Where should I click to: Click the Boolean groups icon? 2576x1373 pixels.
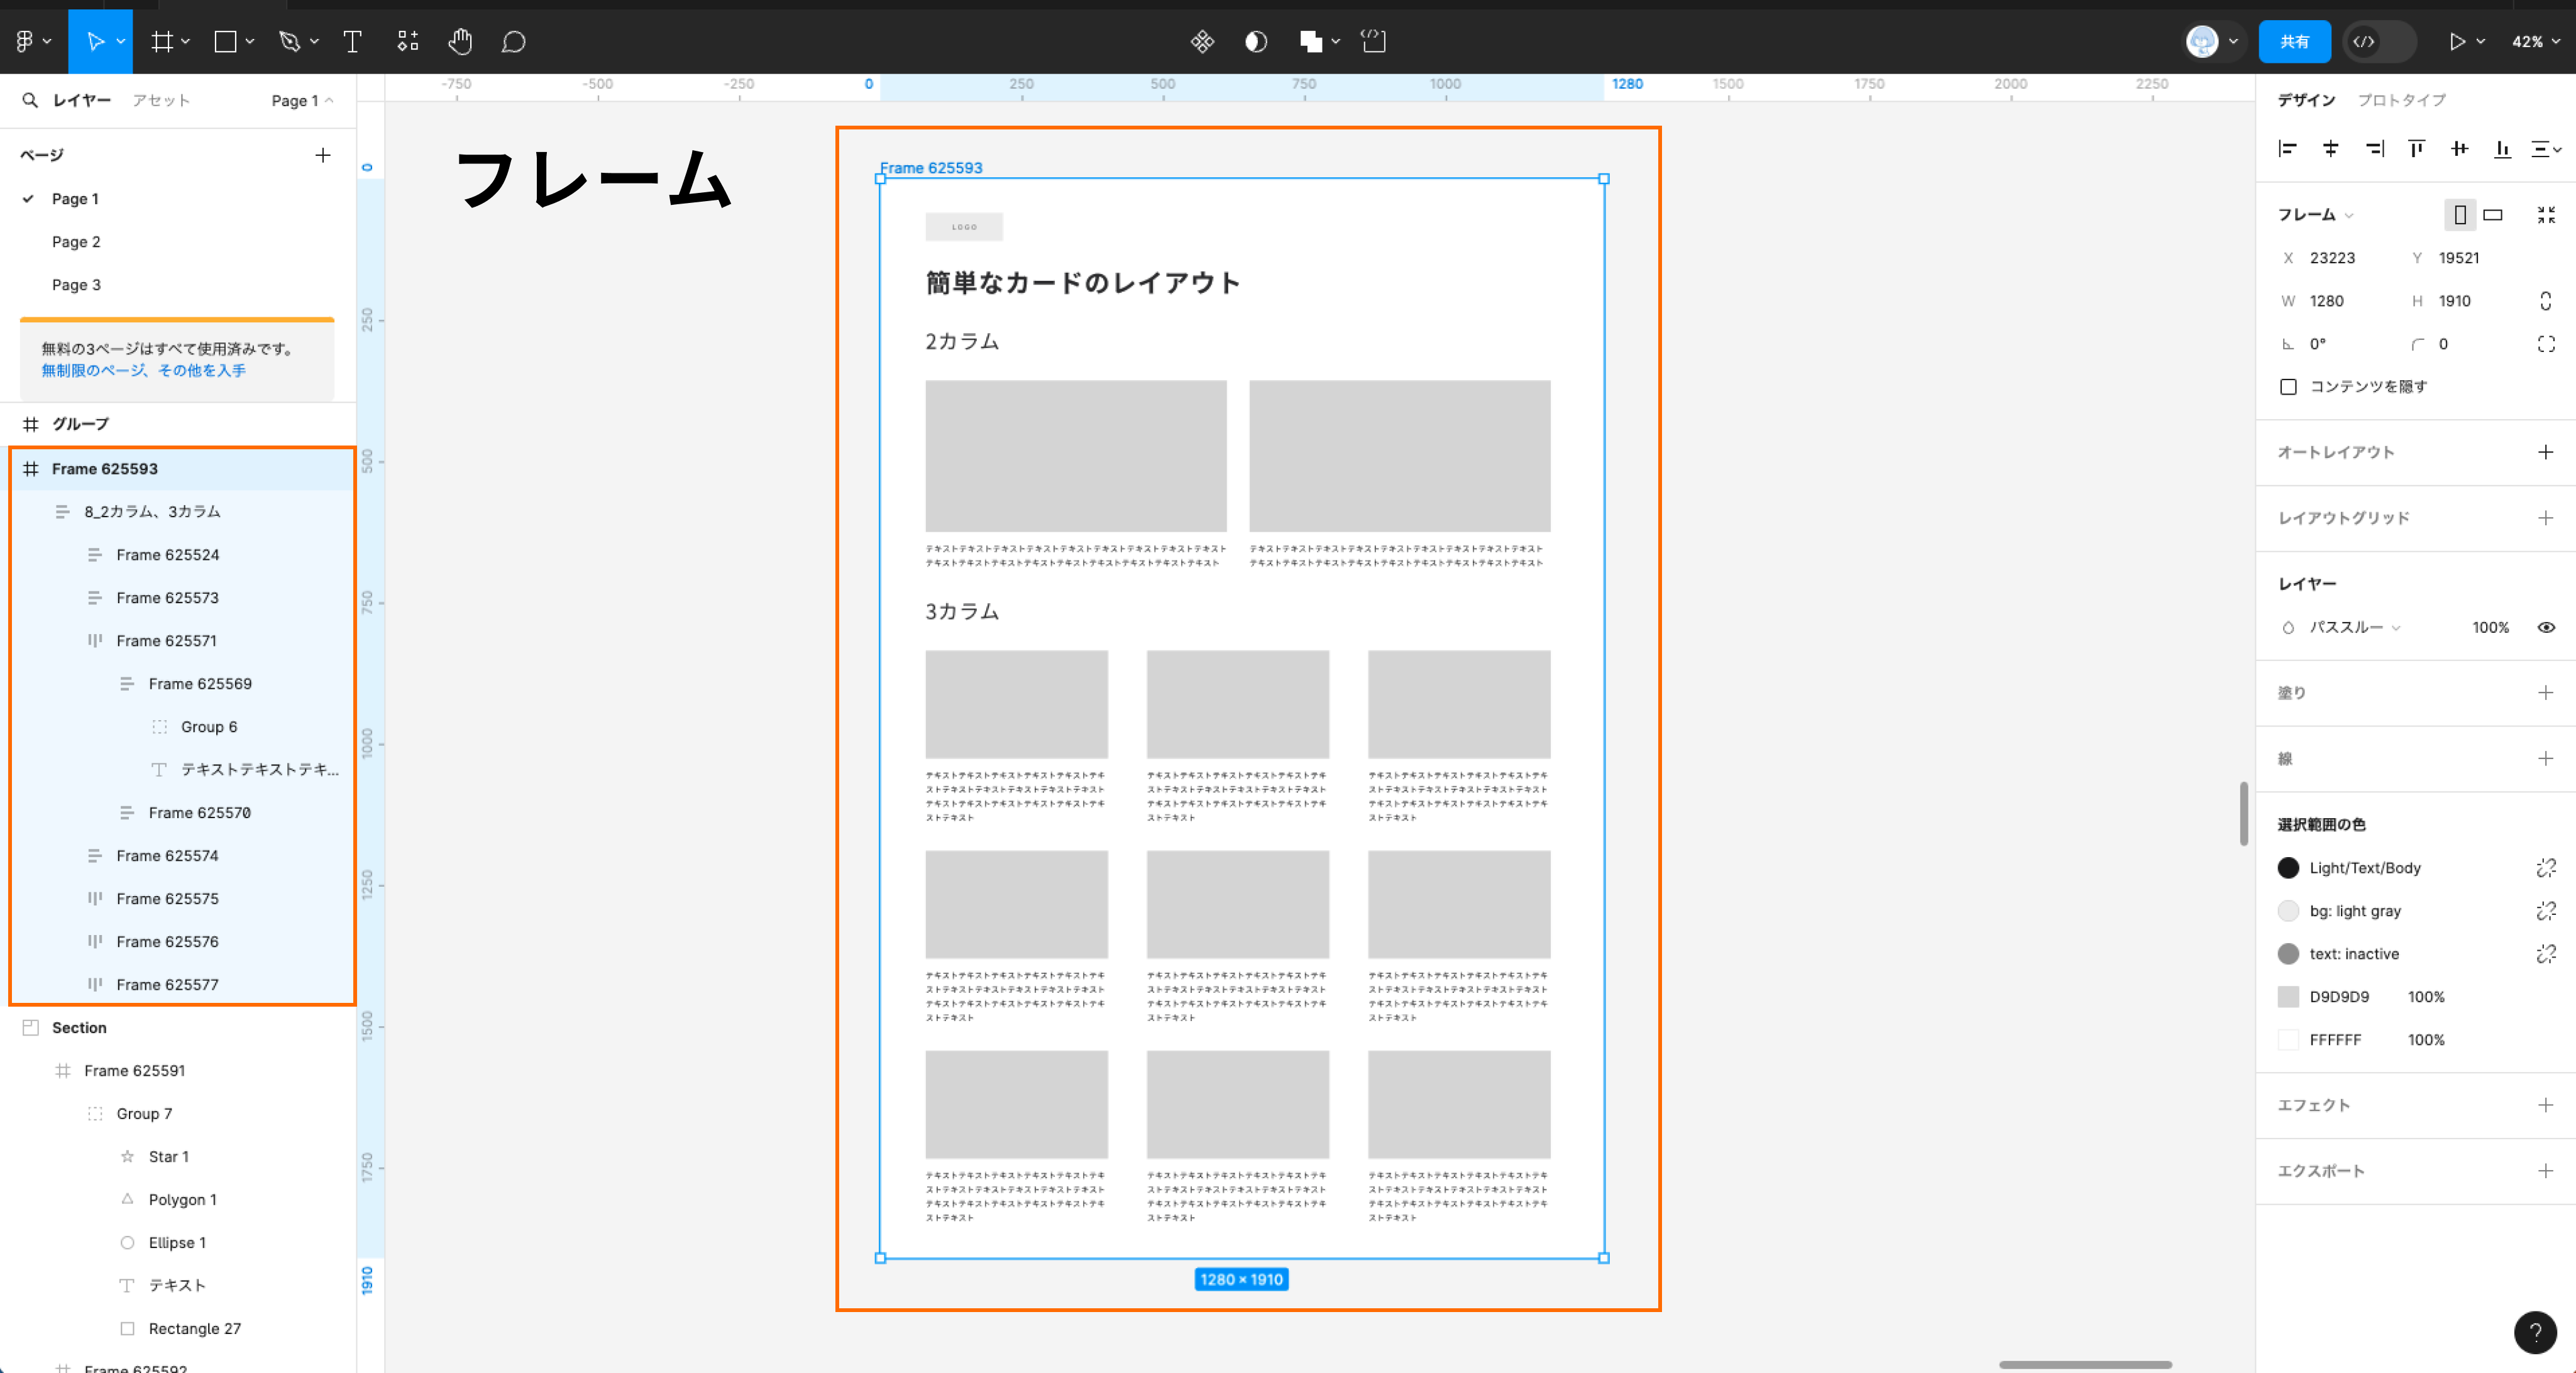click(1311, 41)
